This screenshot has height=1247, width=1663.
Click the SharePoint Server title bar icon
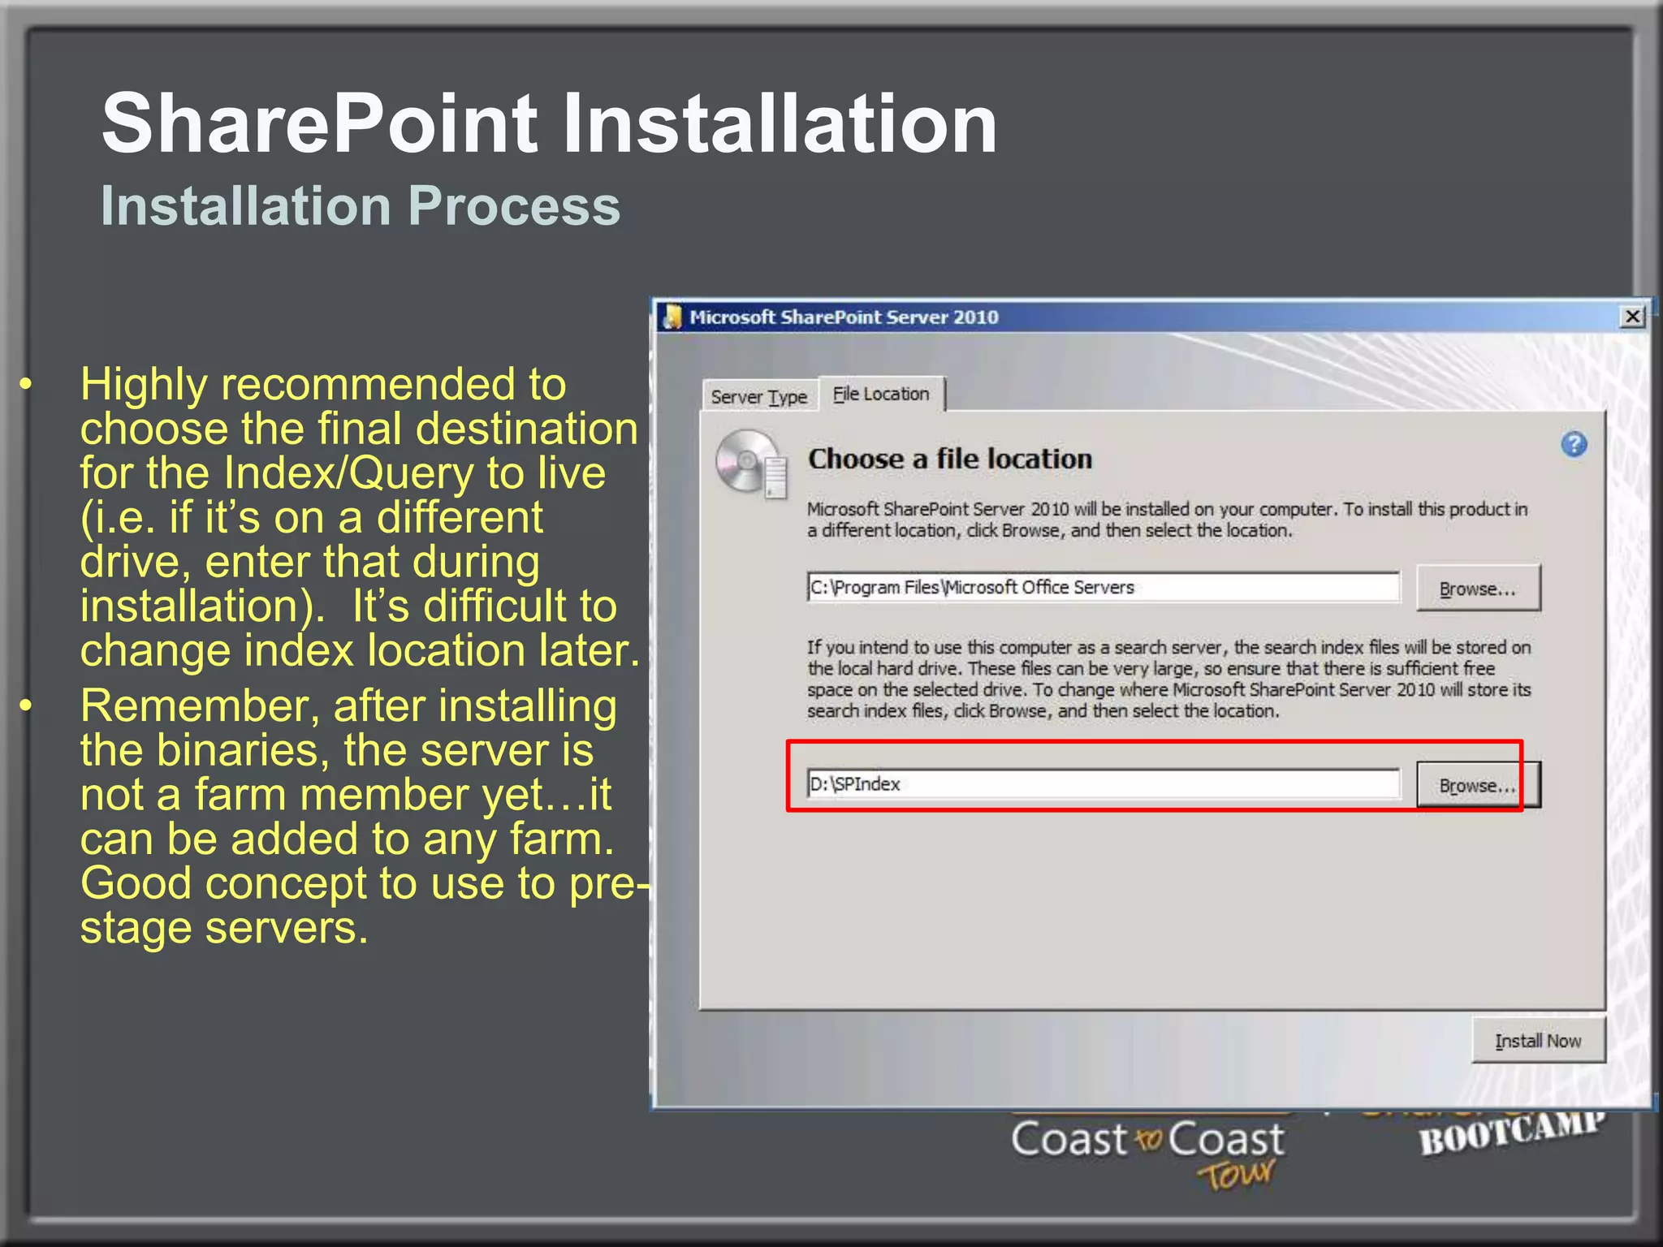(672, 317)
